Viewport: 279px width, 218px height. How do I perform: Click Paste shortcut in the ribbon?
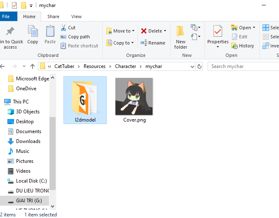click(80, 46)
